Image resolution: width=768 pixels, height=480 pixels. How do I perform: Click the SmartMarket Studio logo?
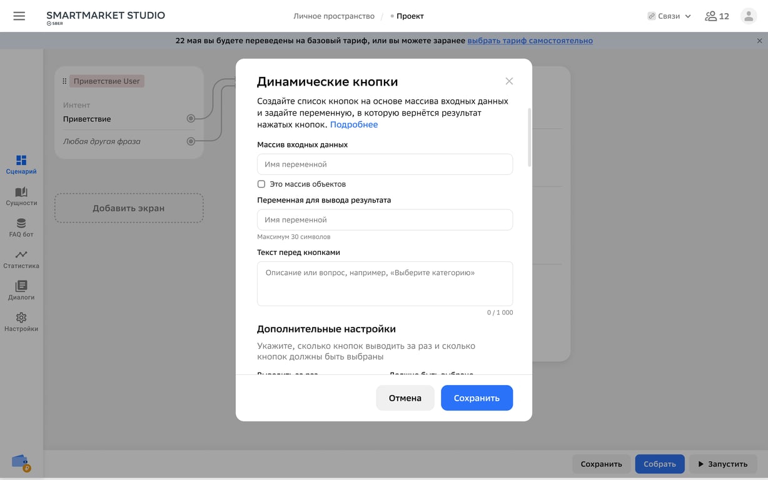click(x=106, y=17)
